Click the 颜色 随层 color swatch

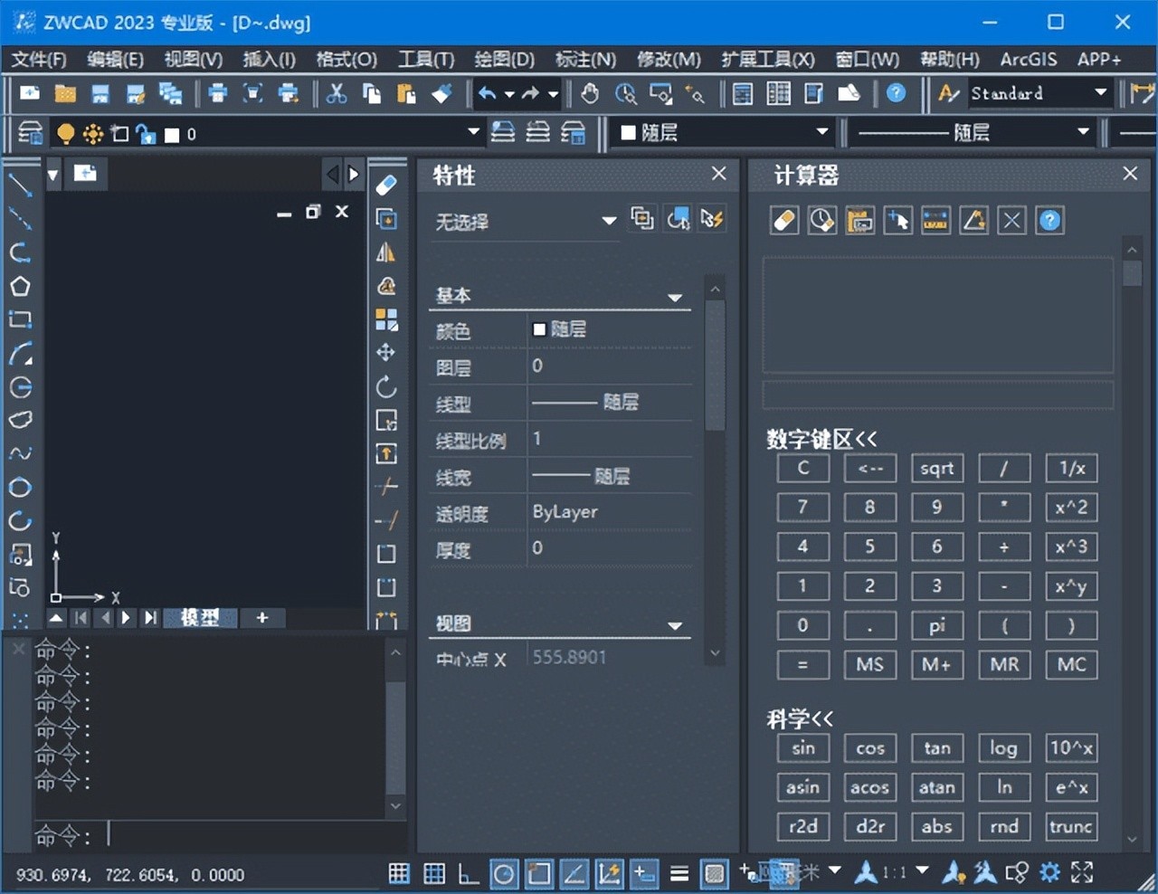click(540, 329)
